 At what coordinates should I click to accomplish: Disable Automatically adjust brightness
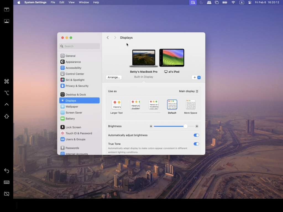[196, 135]
